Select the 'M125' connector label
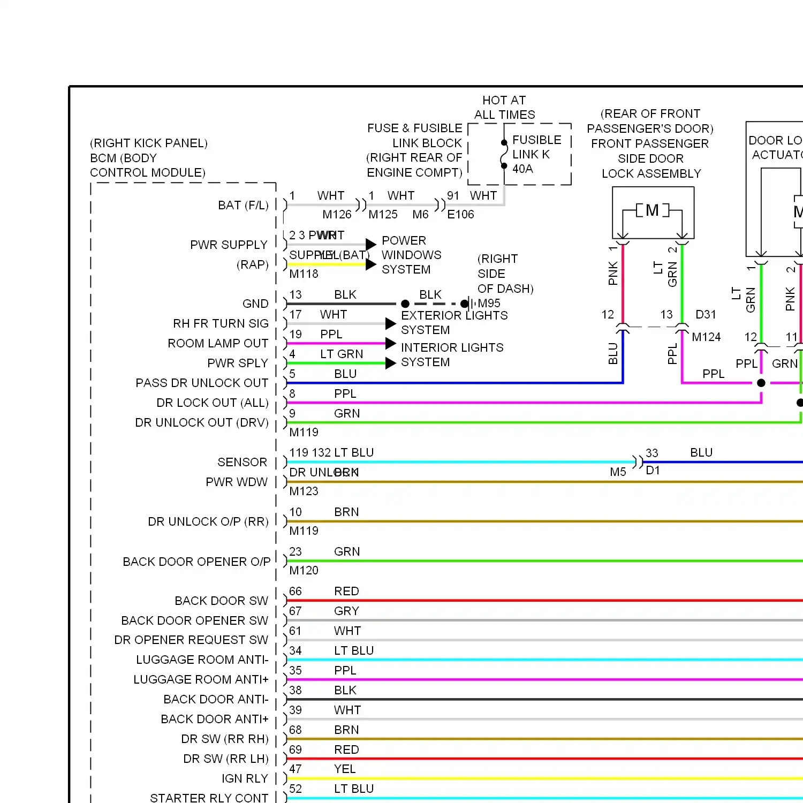 click(x=383, y=215)
